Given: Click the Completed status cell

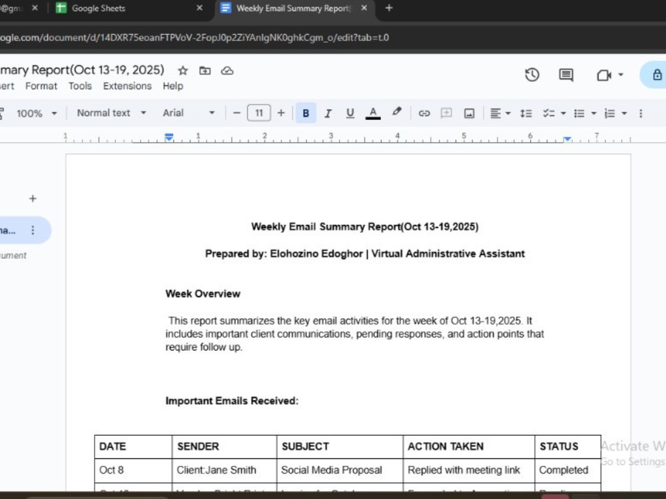Looking at the screenshot, I should click(x=568, y=470).
